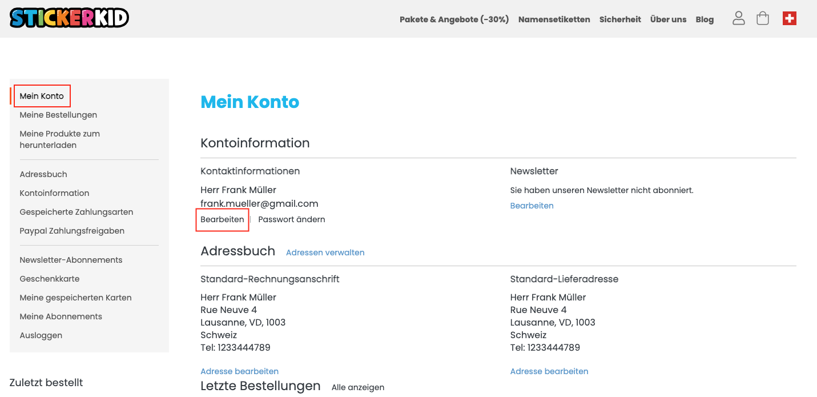Image resolution: width=817 pixels, height=397 pixels.
Task: Click Ausloggen to sign out
Action: (x=41, y=335)
